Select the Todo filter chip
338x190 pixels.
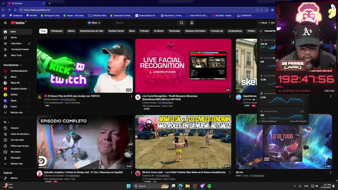pyautogui.click(x=43, y=31)
